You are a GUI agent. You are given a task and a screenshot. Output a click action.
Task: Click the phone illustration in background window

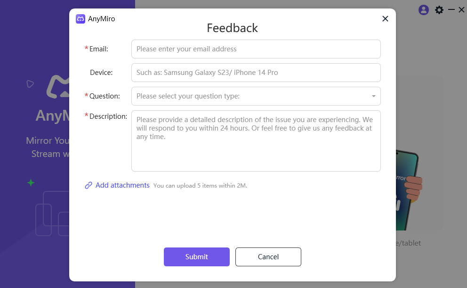tap(409, 191)
